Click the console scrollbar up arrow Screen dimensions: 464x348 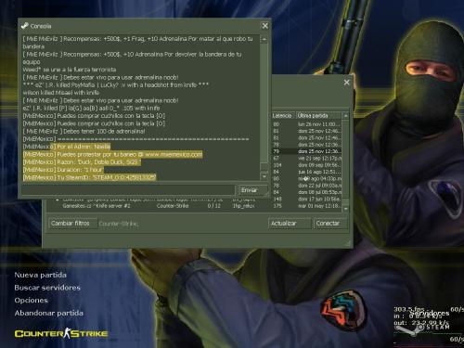[x=264, y=39]
